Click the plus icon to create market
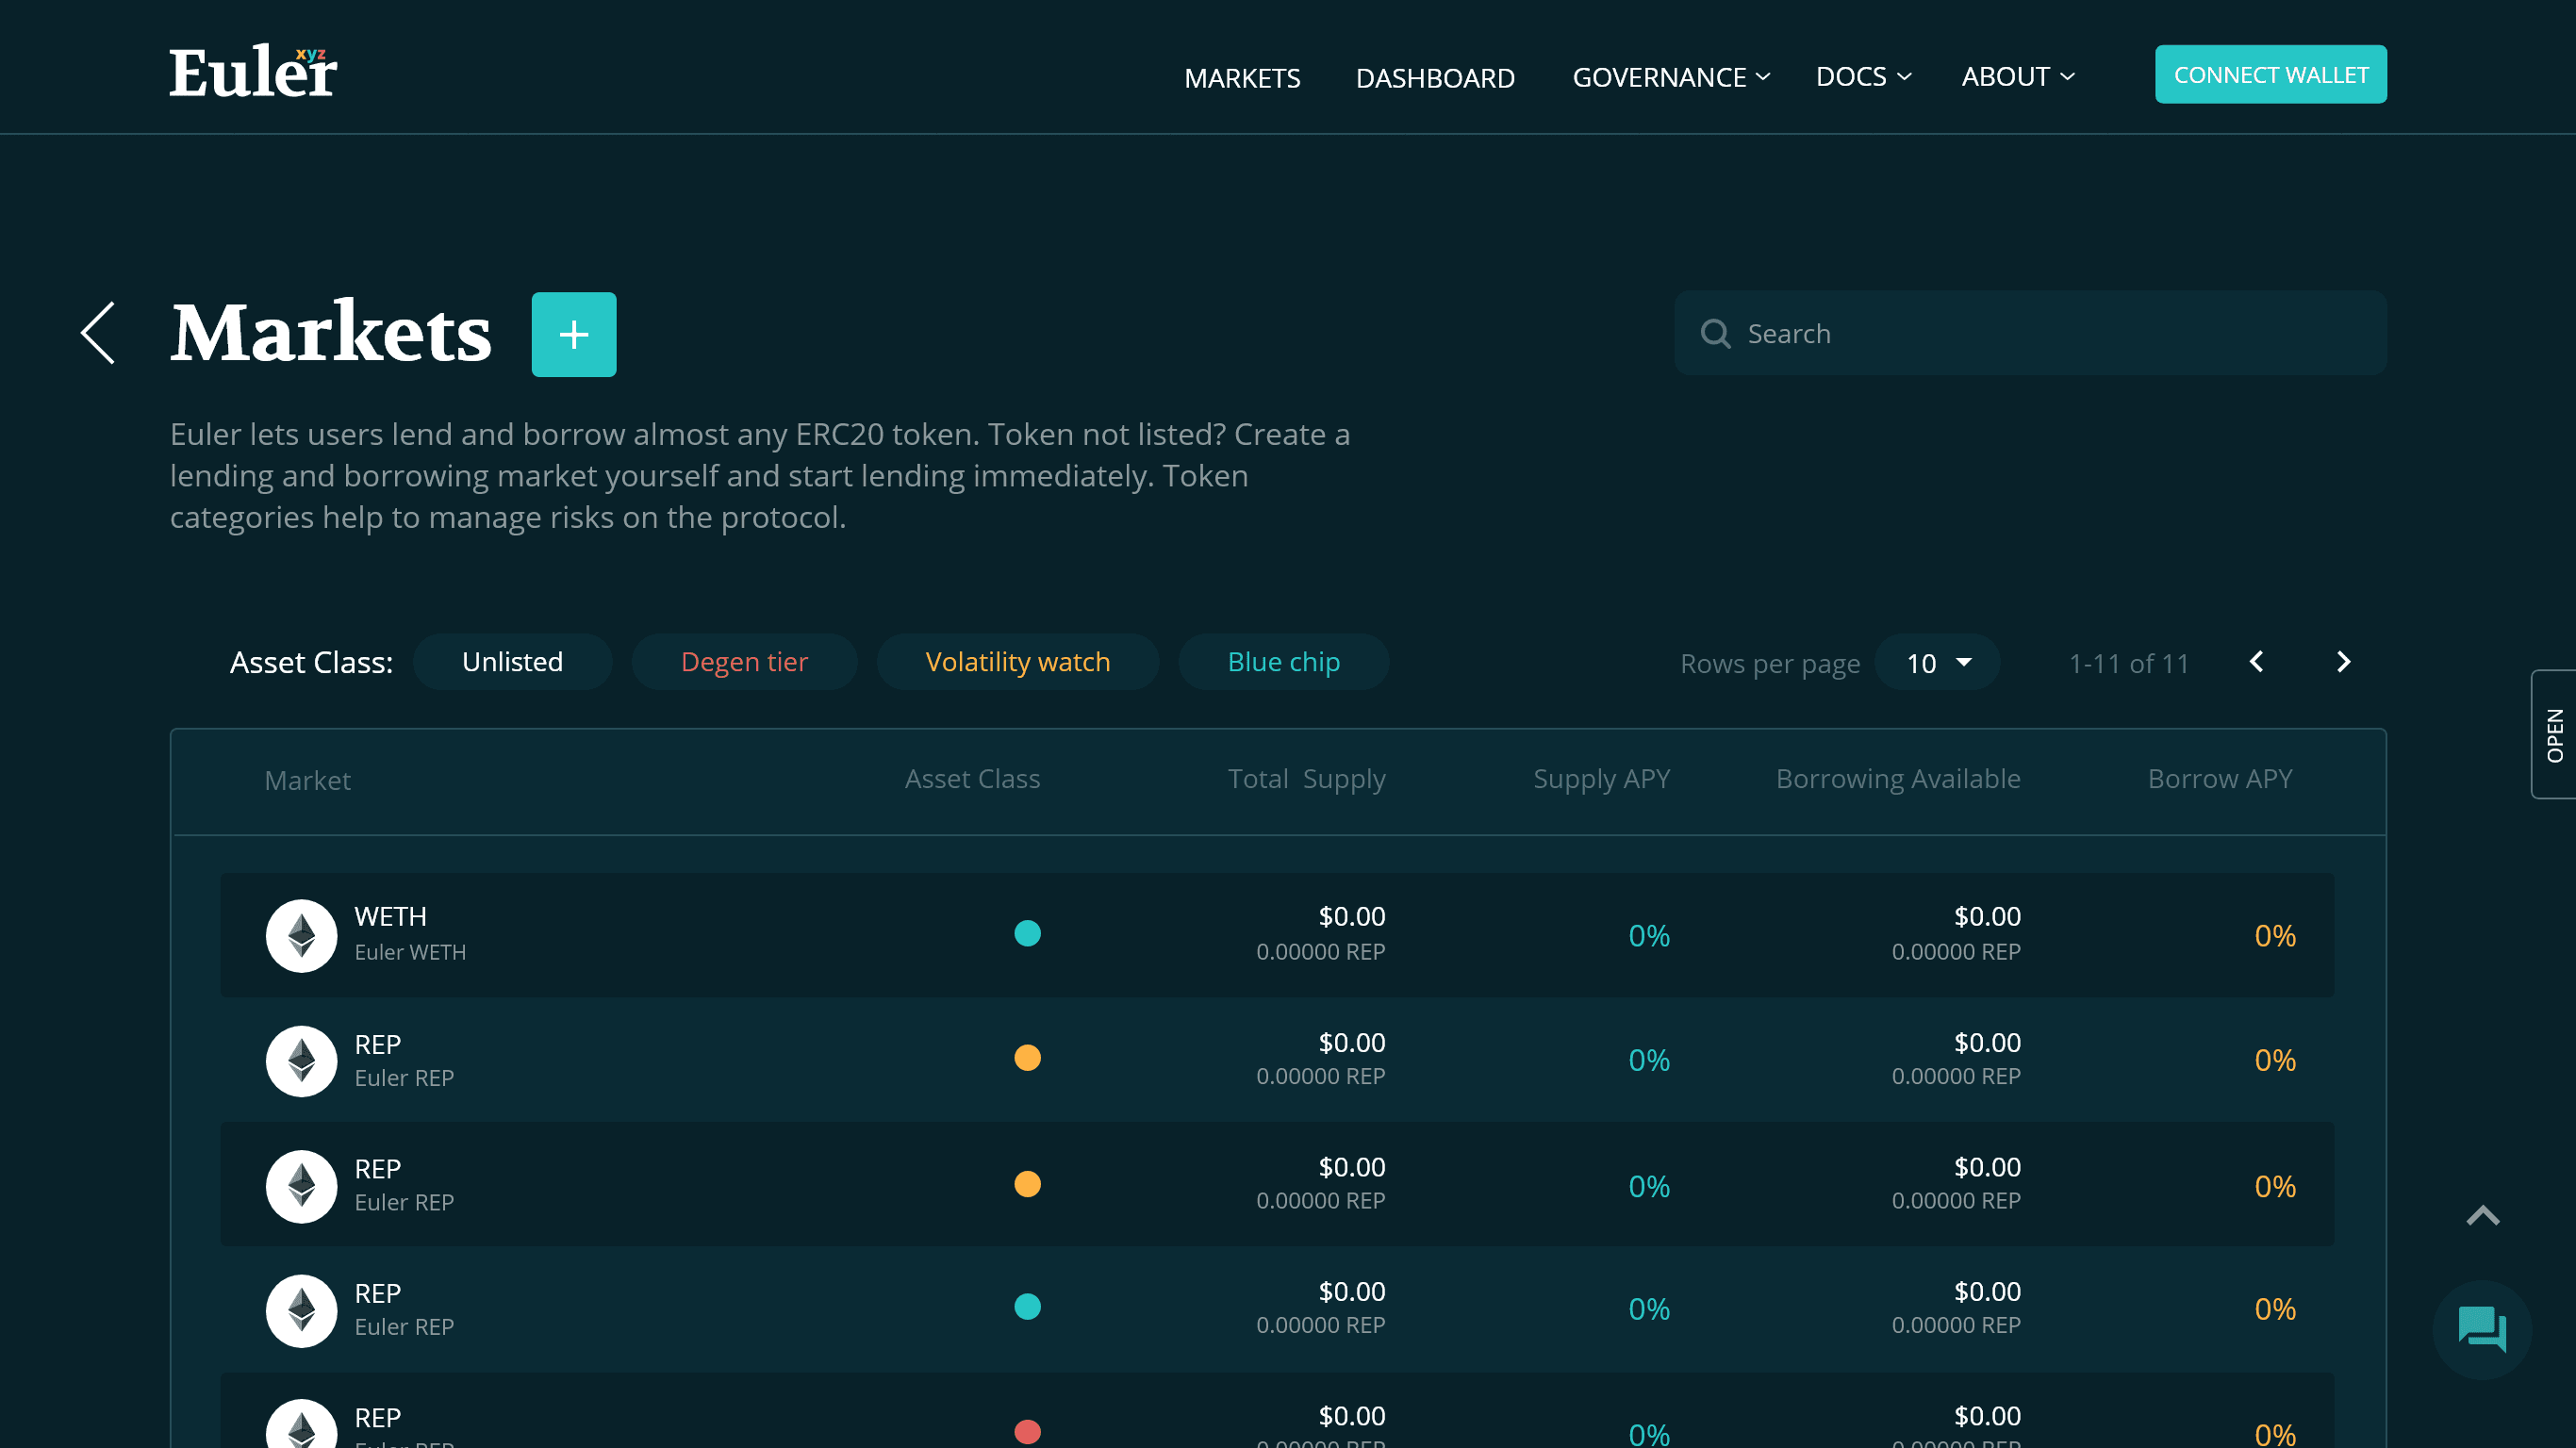 [573, 335]
